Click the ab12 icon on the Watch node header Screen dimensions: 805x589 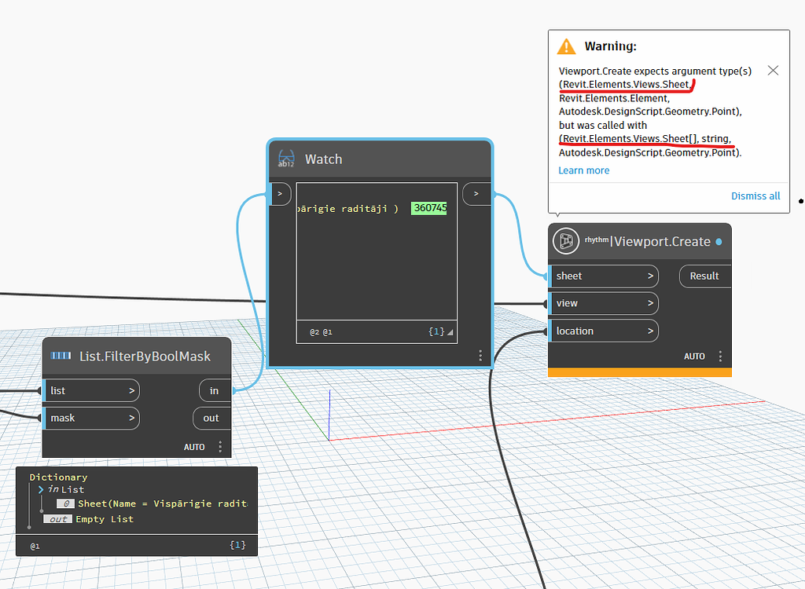point(286,159)
